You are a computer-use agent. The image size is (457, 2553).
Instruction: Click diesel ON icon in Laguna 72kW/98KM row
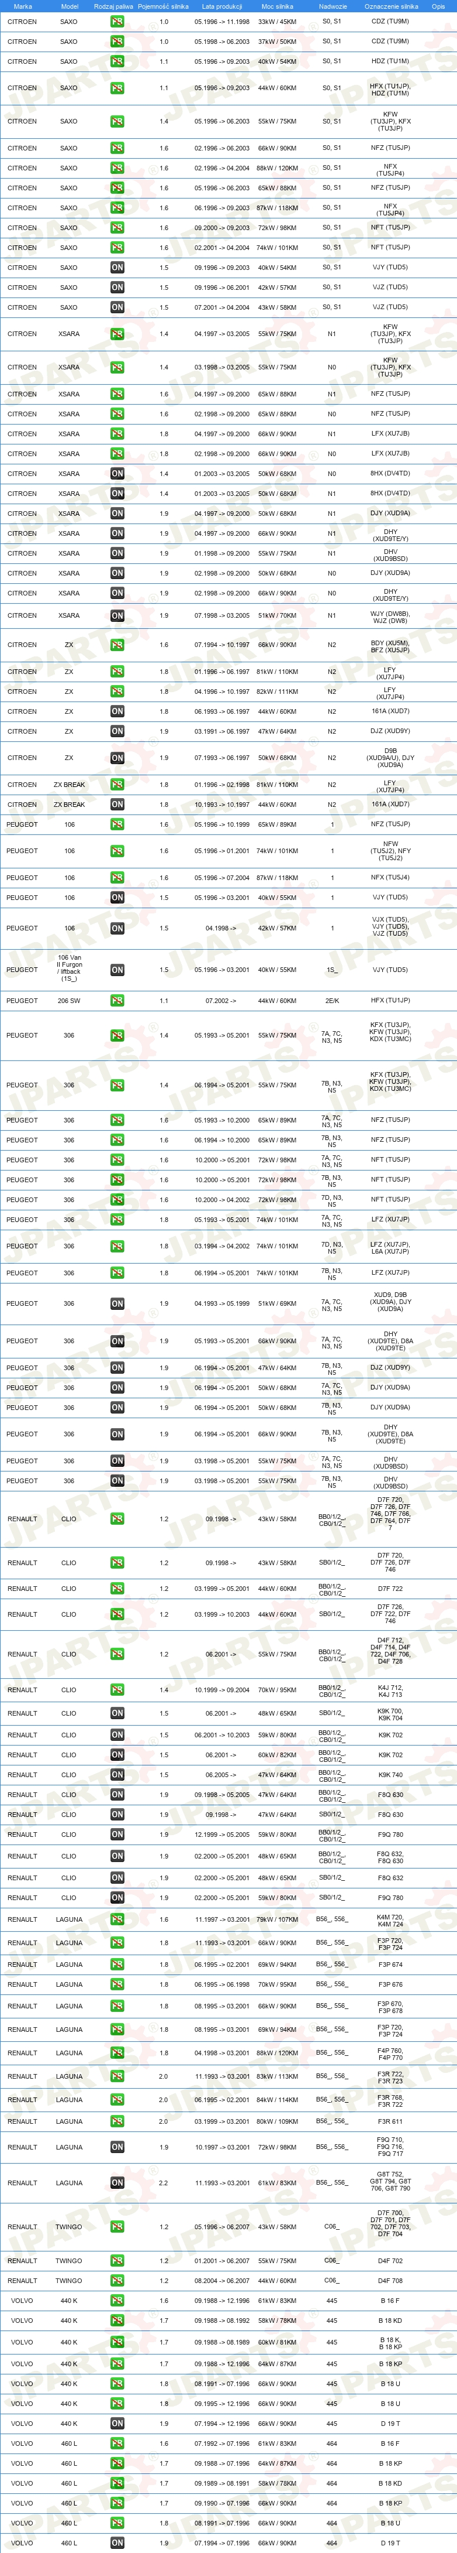tap(117, 2148)
